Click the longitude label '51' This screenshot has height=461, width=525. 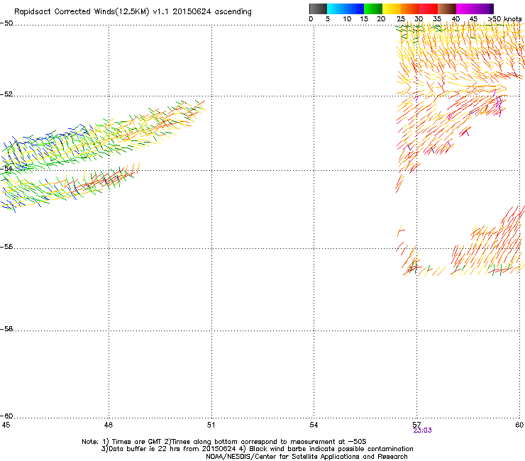tap(211, 425)
